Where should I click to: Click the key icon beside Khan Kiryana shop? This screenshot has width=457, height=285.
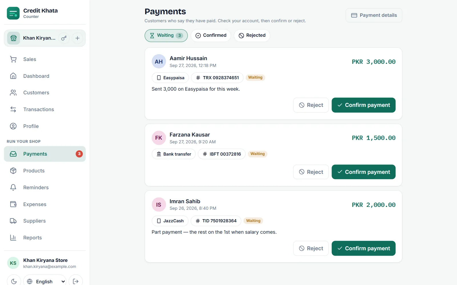(64, 38)
